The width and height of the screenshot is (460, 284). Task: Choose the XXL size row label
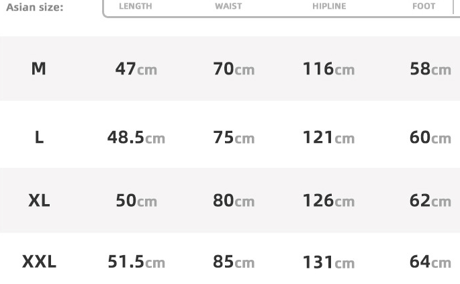39,262
